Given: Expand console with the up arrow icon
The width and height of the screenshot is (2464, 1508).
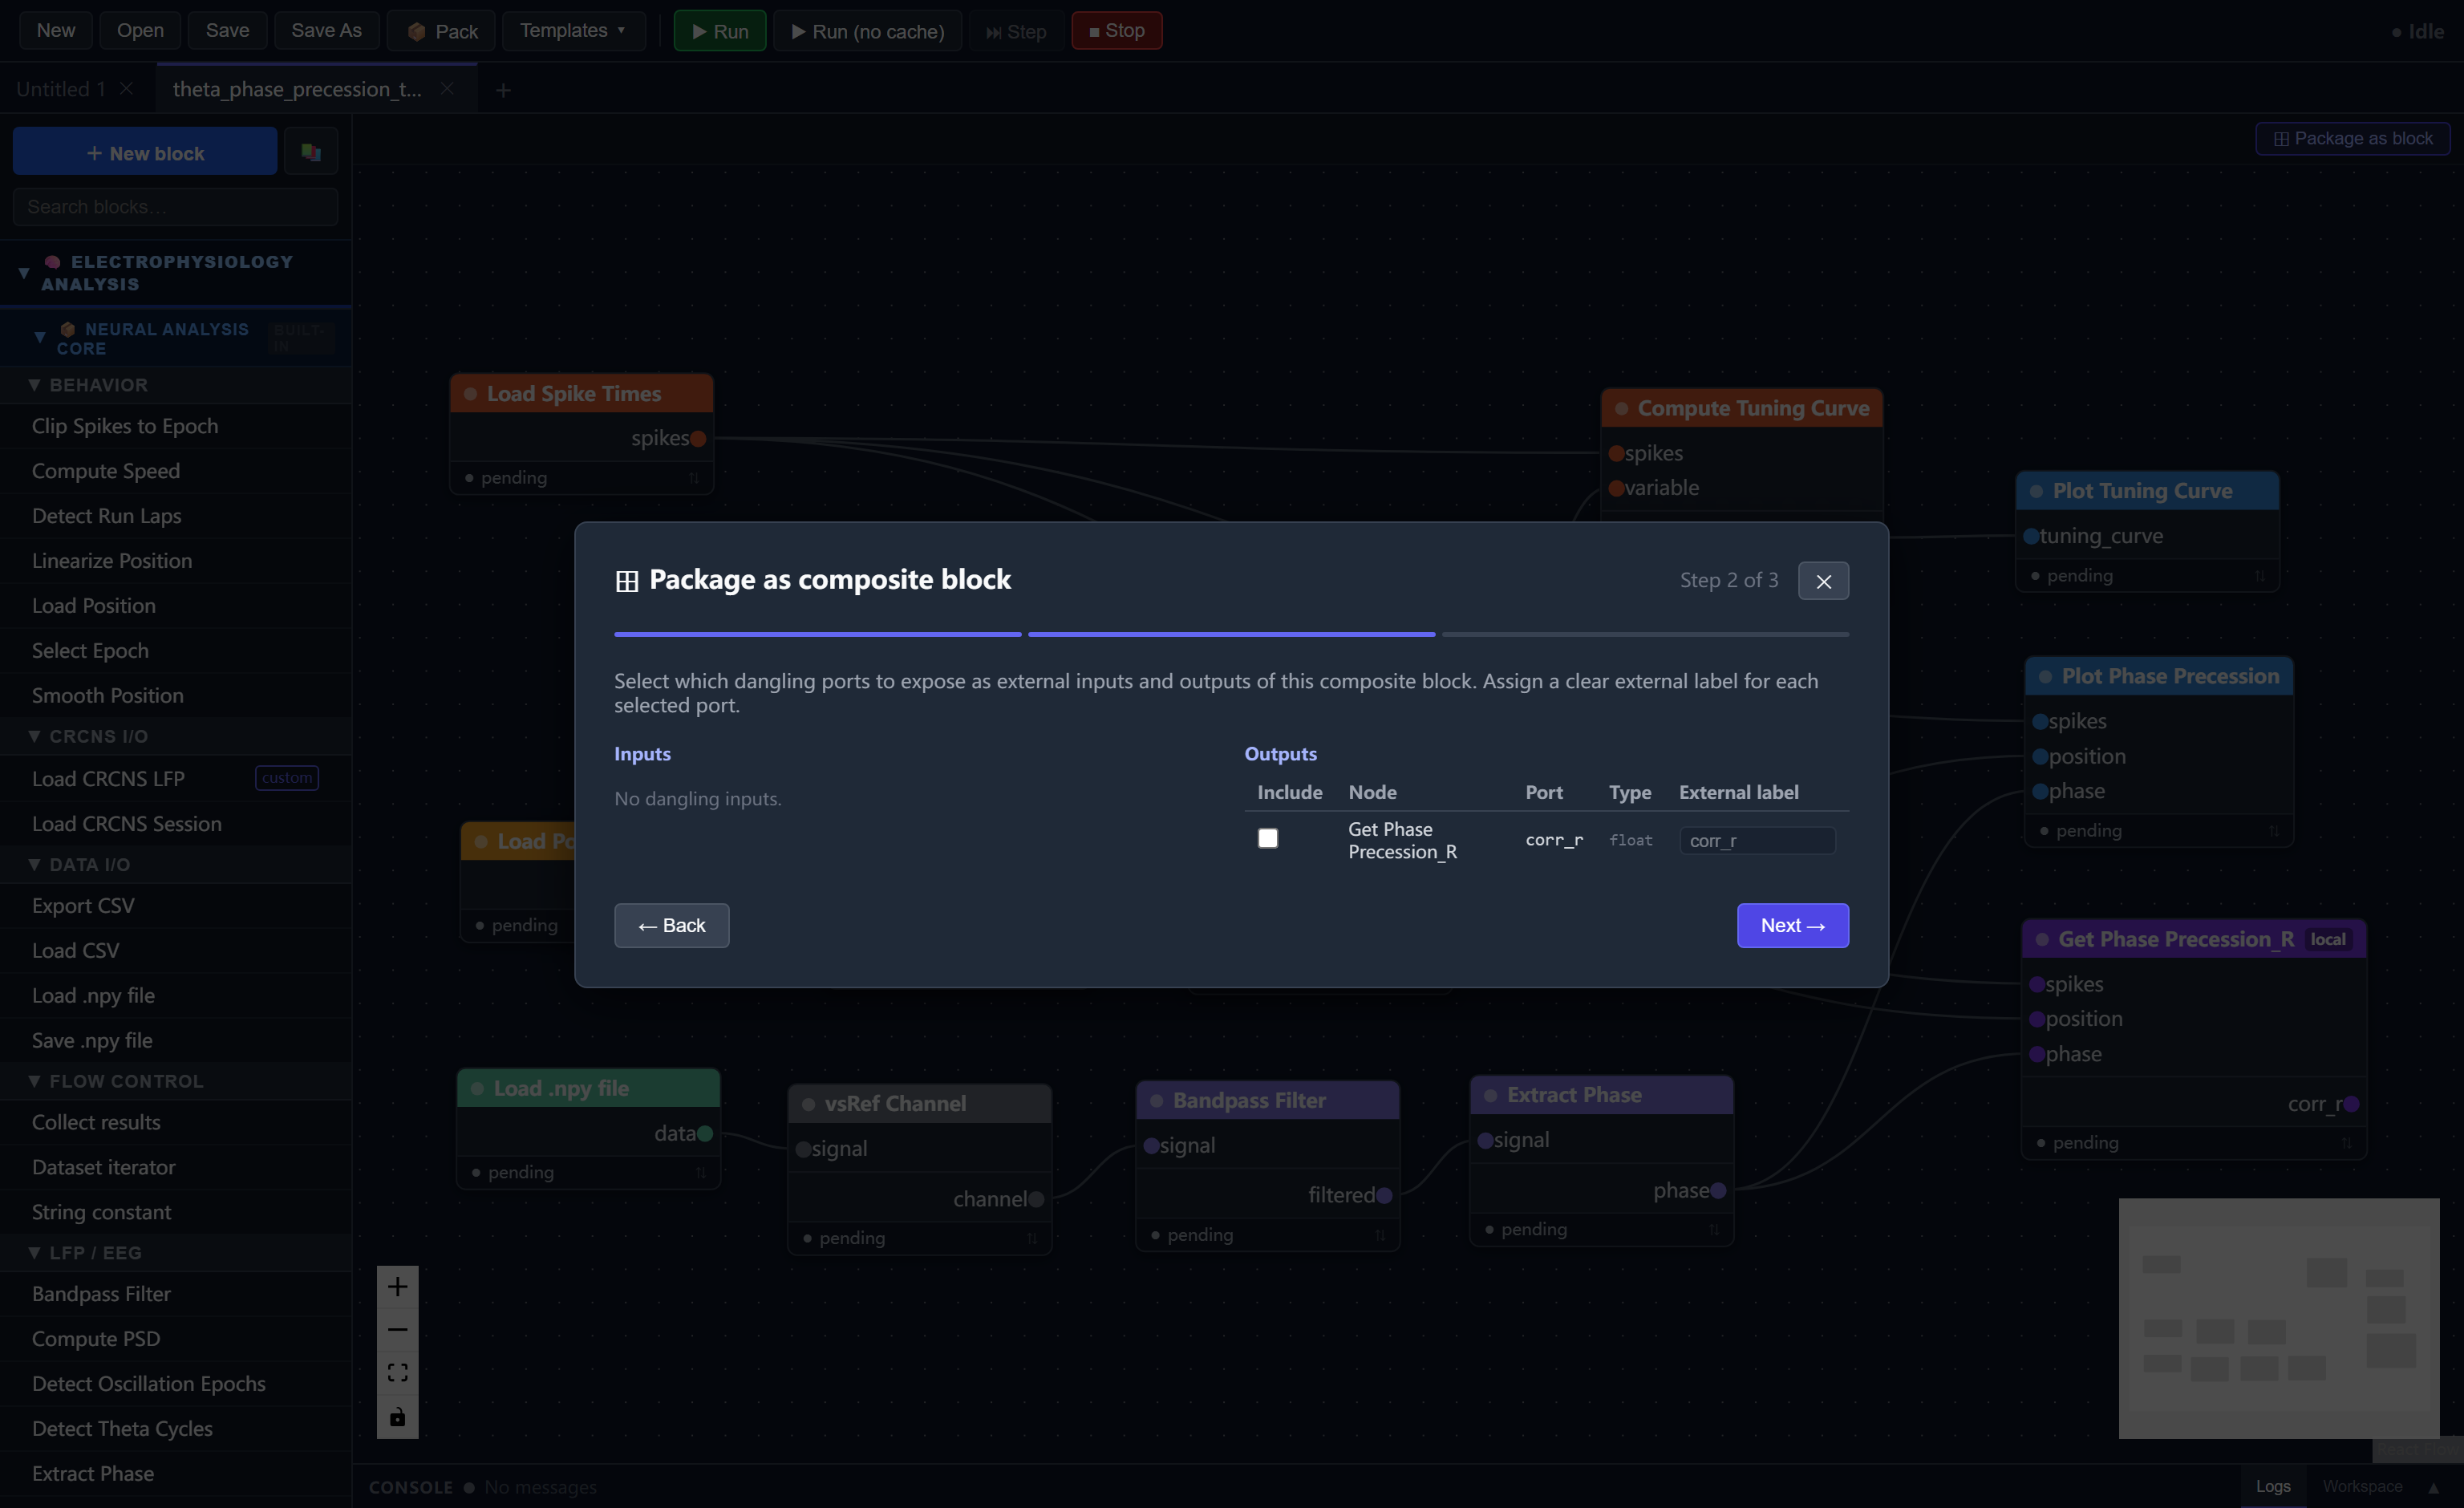Looking at the screenshot, I should 2433,1488.
